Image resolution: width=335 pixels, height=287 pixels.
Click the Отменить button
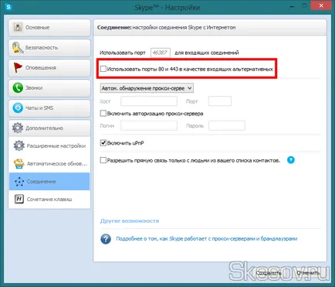pyautogui.click(x=308, y=273)
